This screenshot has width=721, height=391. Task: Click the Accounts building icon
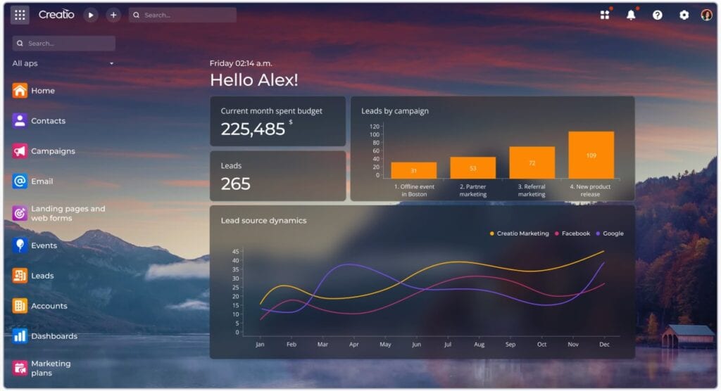[x=20, y=306]
